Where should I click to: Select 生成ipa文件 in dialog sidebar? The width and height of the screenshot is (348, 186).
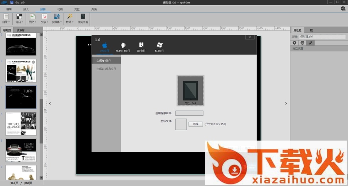click(106, 60)
